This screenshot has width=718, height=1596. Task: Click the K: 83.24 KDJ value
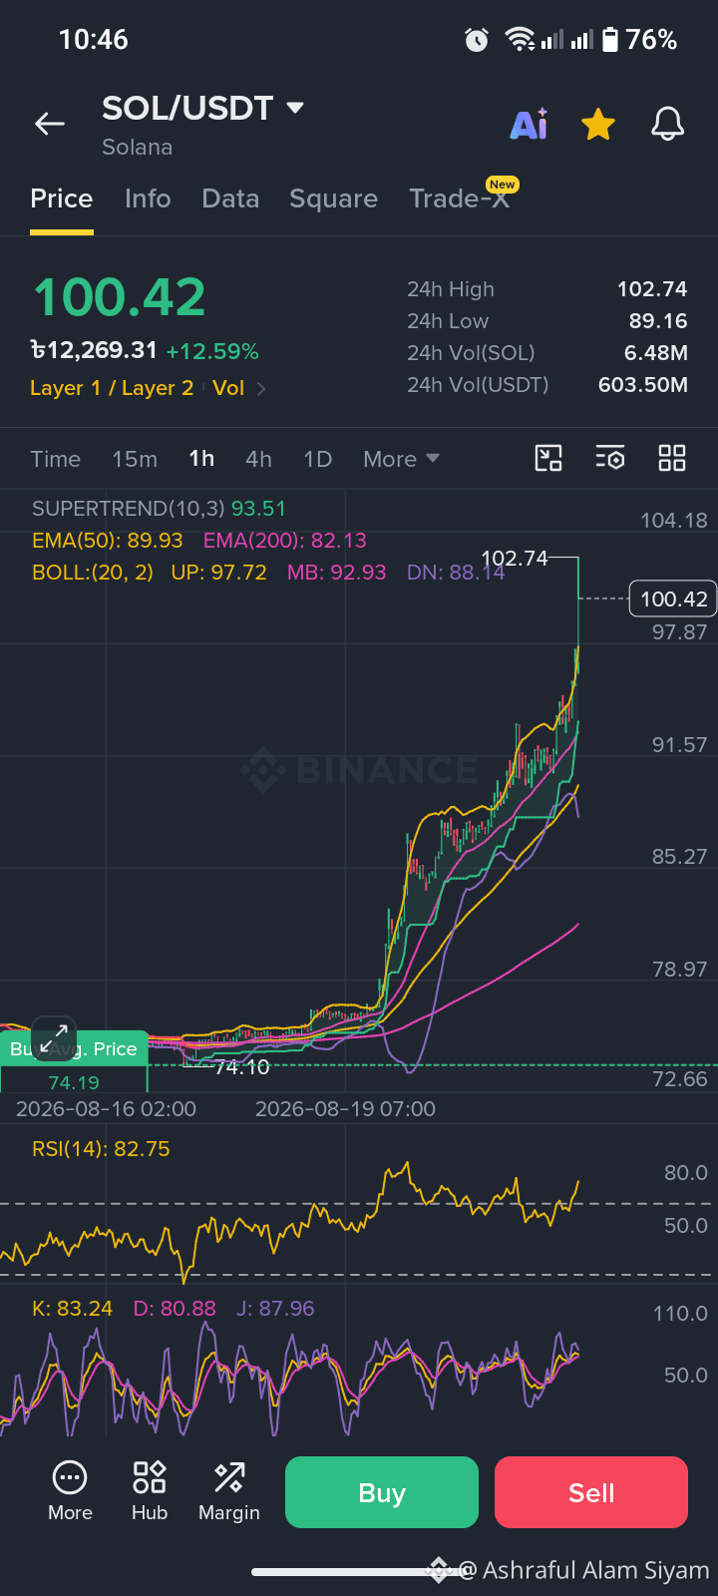click(x=73, y=1309)
